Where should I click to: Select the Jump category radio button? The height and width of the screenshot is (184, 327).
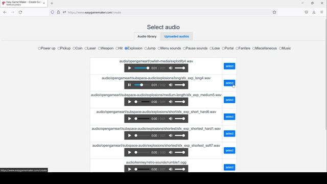point(146,49)
